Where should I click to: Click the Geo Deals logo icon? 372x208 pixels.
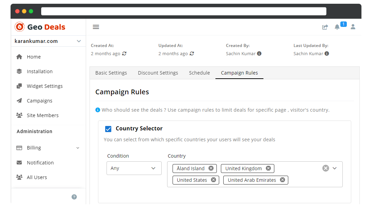click(x=20, y=27)
